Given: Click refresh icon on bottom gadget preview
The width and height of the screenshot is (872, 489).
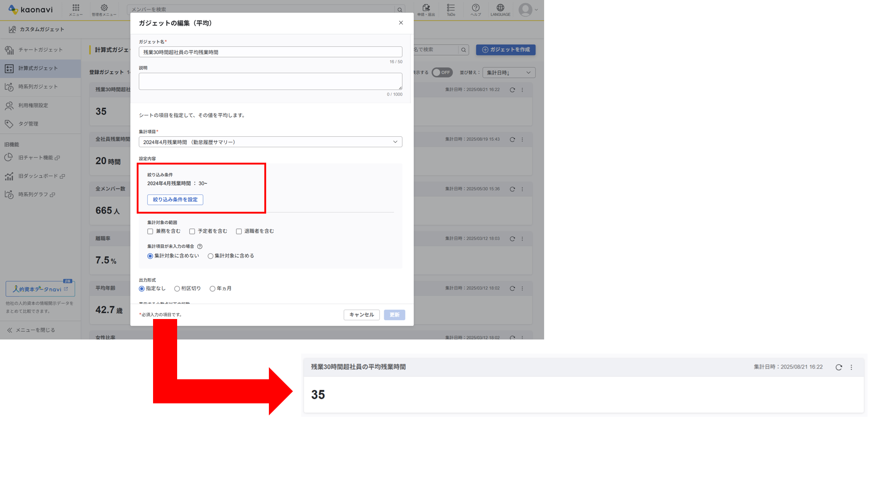Looking at the screenshot, I should [838, 367].
